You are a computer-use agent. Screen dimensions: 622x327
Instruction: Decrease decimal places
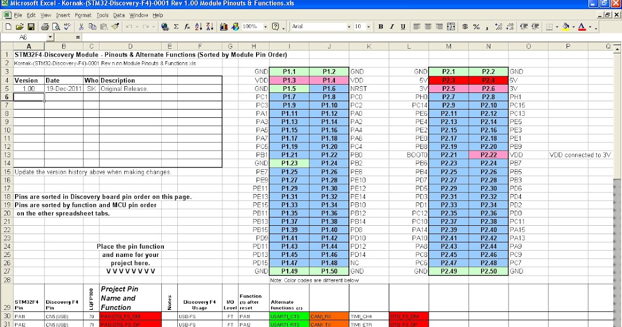509,26
